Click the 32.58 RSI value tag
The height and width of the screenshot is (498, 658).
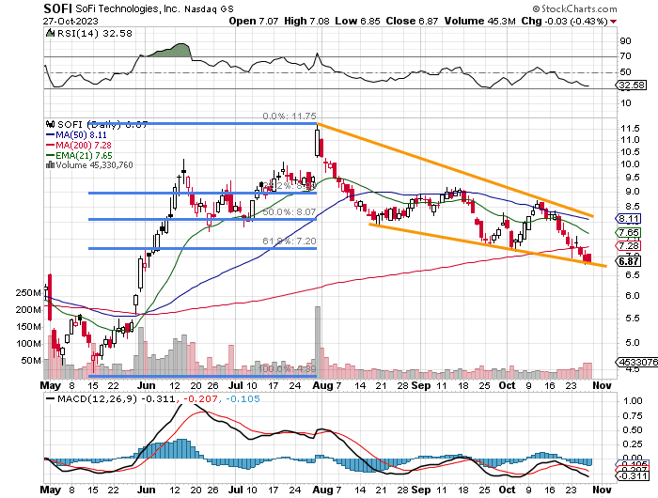pyautogui.click(x=631, y=86)
